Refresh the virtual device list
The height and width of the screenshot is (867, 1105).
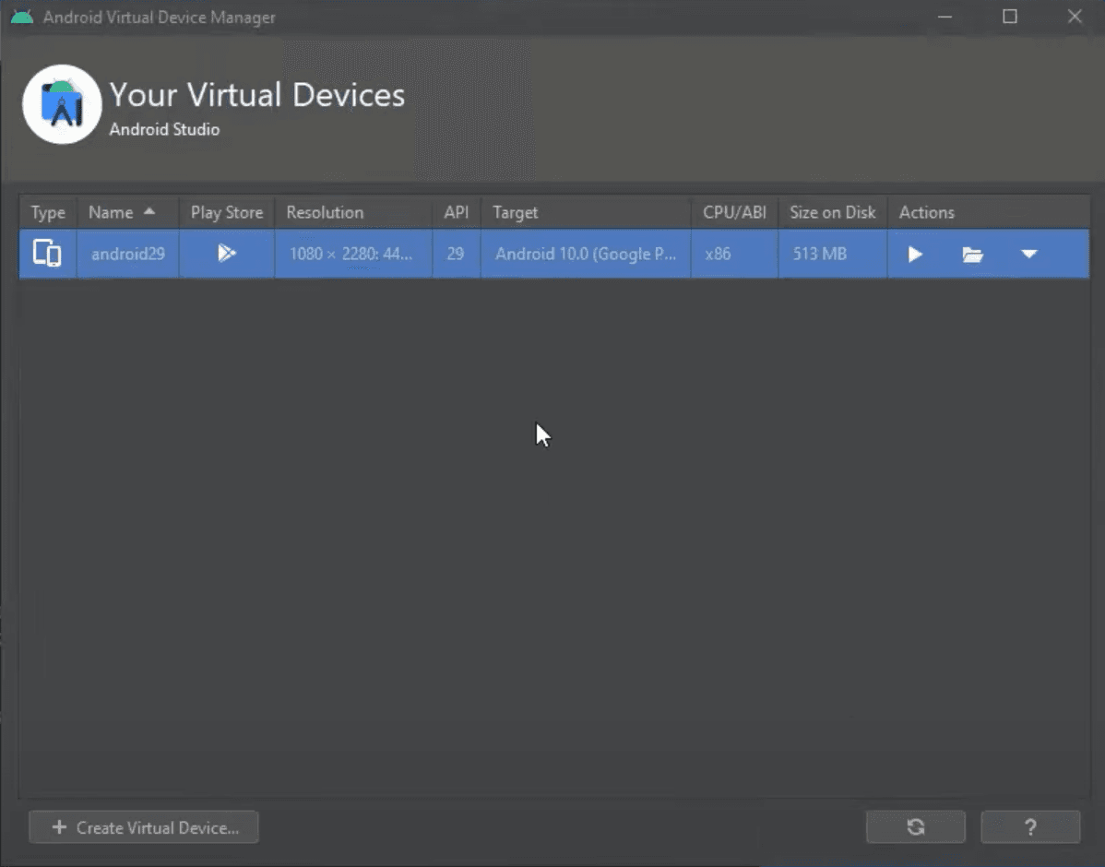pyautogui.click(x=914, y=826)
